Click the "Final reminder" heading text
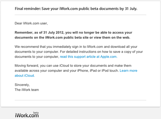161x119 pixels. (27, 9)
